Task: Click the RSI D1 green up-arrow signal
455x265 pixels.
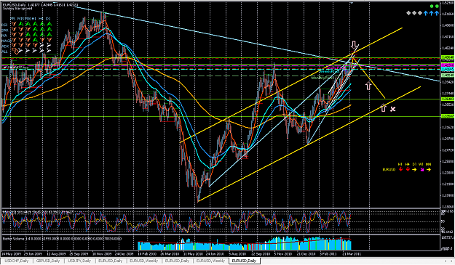Action: pyautogui.click(x=49, y=24)
